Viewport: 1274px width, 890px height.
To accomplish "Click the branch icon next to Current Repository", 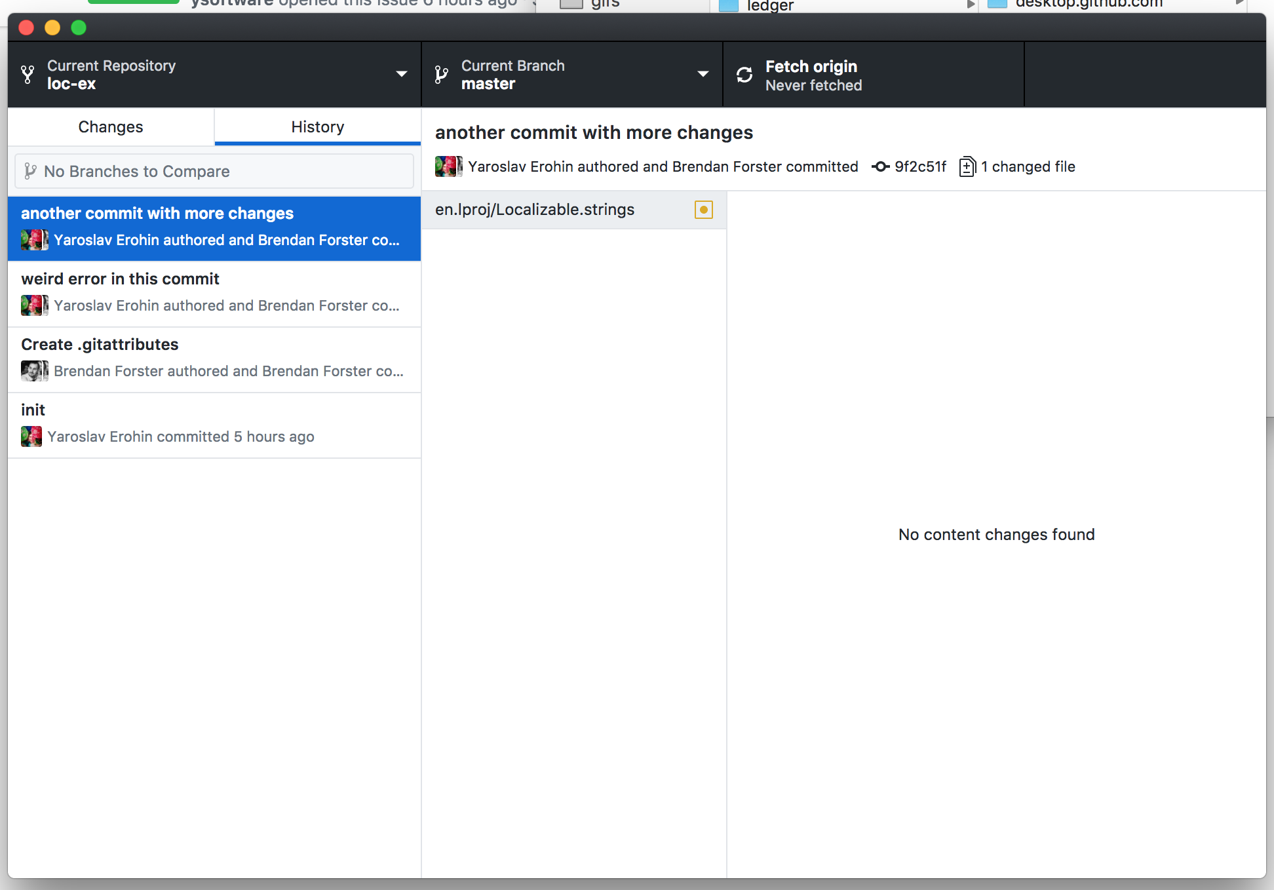I will 27,74.
